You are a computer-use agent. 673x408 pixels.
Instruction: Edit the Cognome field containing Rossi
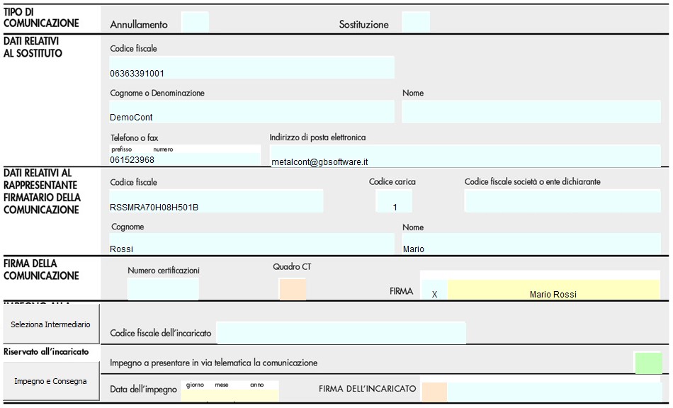coord(251,244)
